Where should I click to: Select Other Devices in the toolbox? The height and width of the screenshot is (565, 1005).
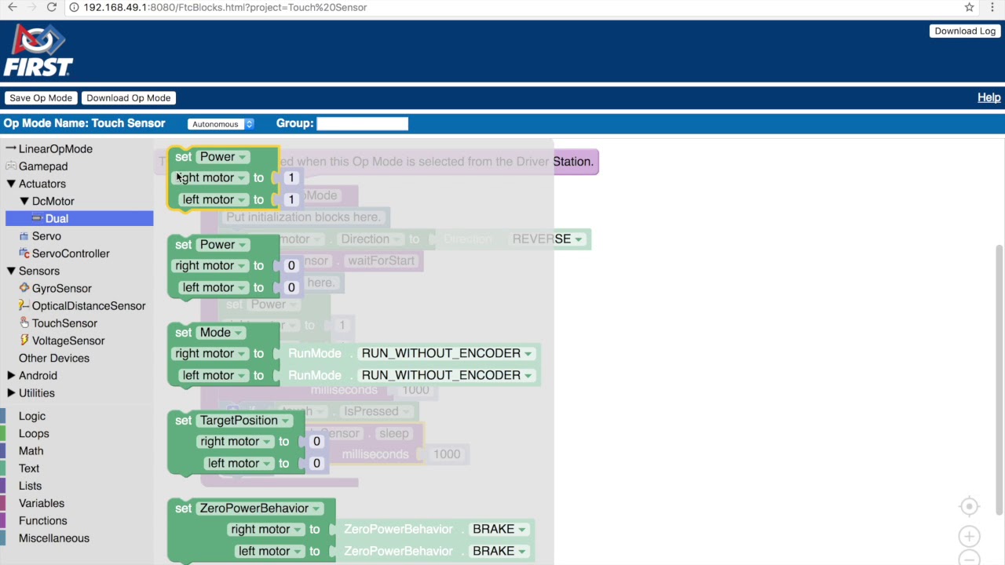54,359
